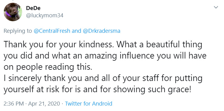This screenshot has width=224, height=111.
Task: Click the "yourself at risk" text
Action: [31, 89]
